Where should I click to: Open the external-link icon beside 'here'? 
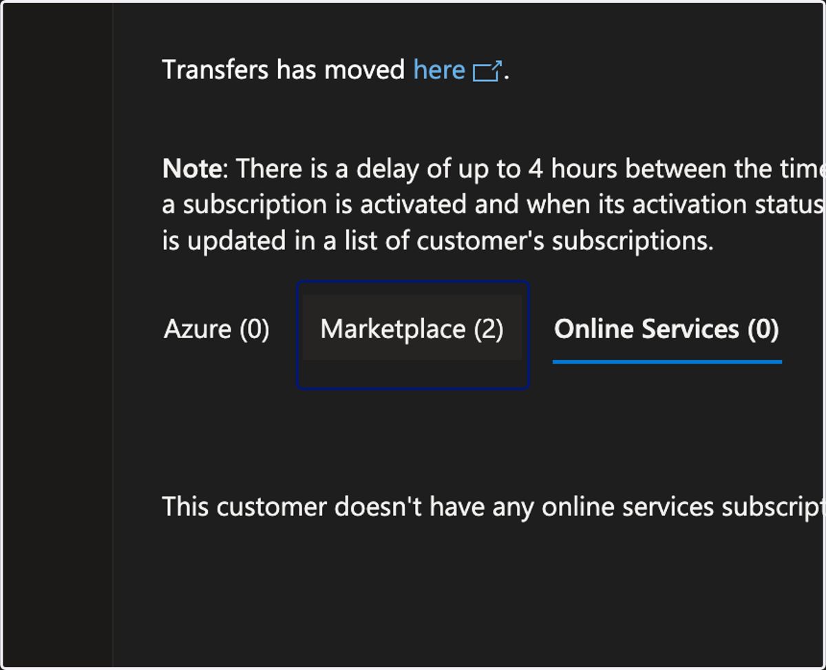tap(487, 71)
